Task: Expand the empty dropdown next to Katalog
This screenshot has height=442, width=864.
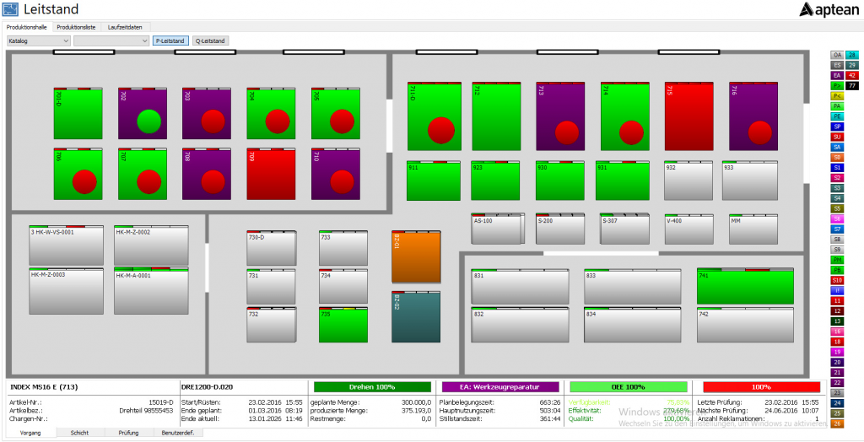Action: (111, 40)
